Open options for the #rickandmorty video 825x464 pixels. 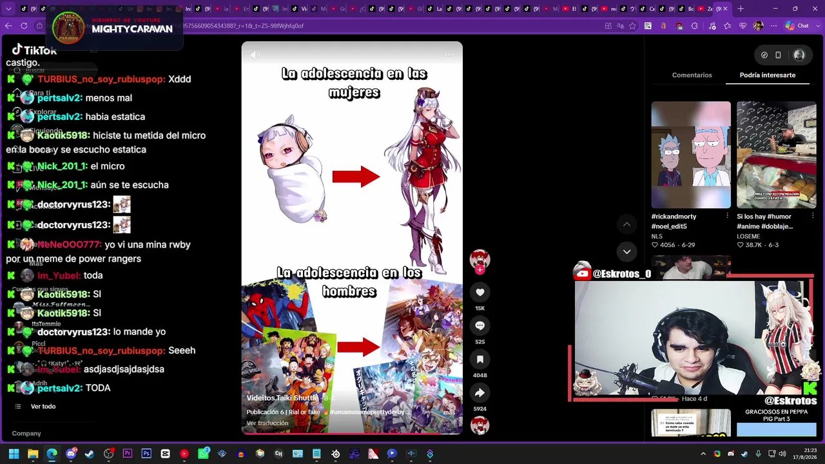click(x=727, y=216)
